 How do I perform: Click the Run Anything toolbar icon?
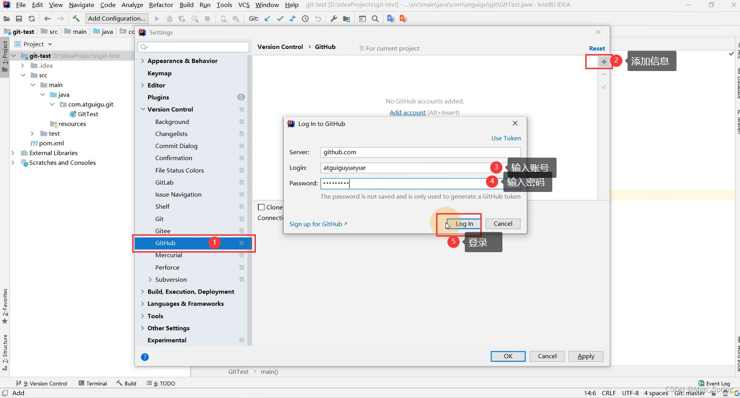click(362, 19)
